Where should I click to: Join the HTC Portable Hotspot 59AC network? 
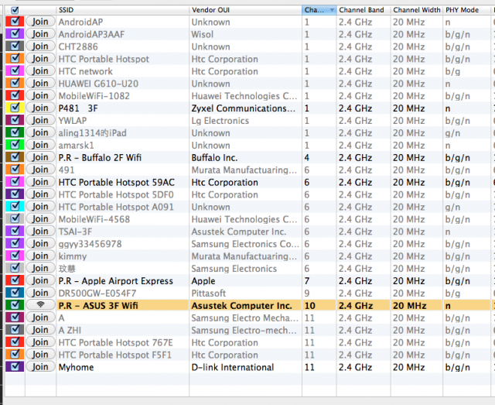pyautogui.click(x=40, y=182)
